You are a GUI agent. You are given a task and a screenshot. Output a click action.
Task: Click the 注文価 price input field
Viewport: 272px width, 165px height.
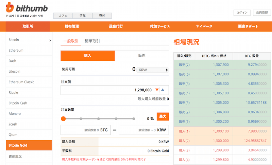coord(115,90)
